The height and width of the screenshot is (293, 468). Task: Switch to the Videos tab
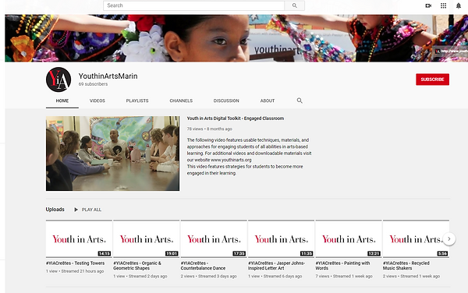click(x=97, y=101)
